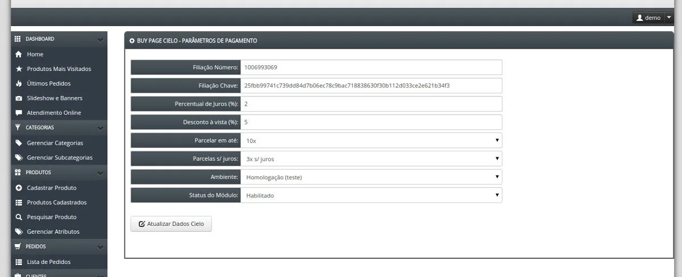Click the list icon beside Produtos Cadastrados
This screenshot has height=277, width=682.
coord(19,203)
